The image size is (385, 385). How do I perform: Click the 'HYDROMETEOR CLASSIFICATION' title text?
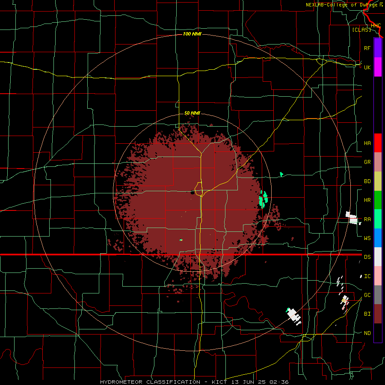pos(150,382)
